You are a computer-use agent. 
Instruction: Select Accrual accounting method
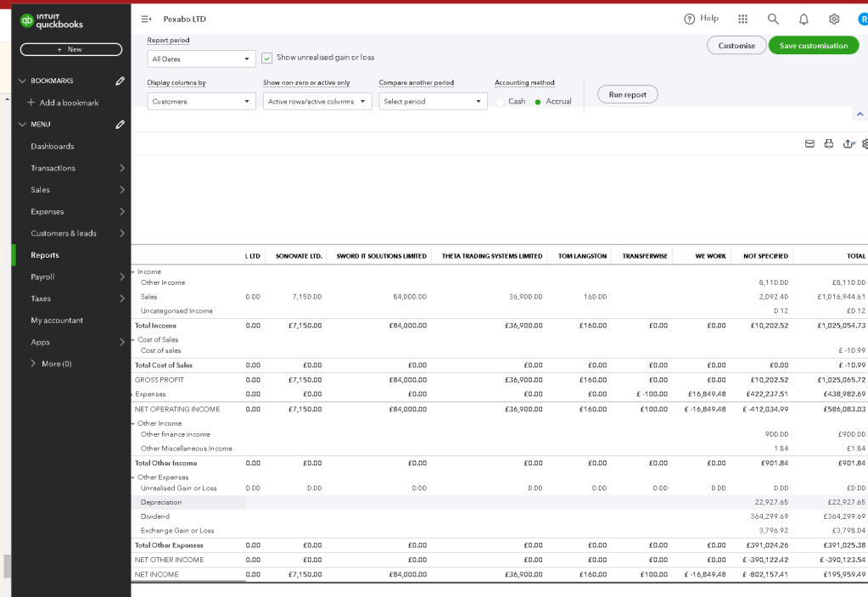(538, 102)
